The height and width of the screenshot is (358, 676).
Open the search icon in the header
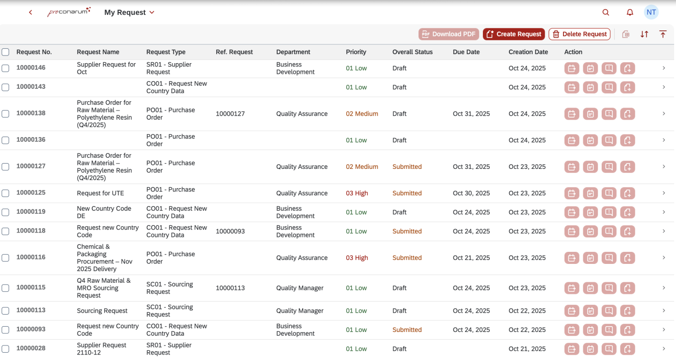606,13
